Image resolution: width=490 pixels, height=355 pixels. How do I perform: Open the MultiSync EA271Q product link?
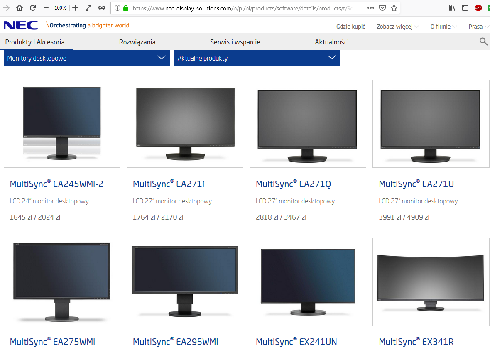pyautogui.click(x=293, y=184)
